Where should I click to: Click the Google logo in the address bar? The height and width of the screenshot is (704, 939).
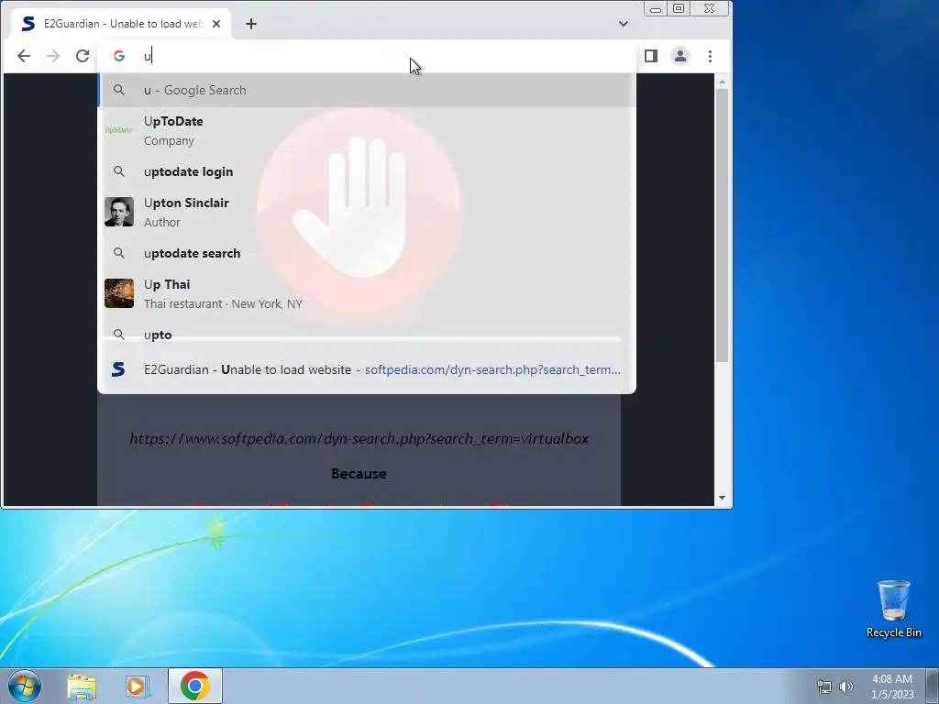click(118, 56)
